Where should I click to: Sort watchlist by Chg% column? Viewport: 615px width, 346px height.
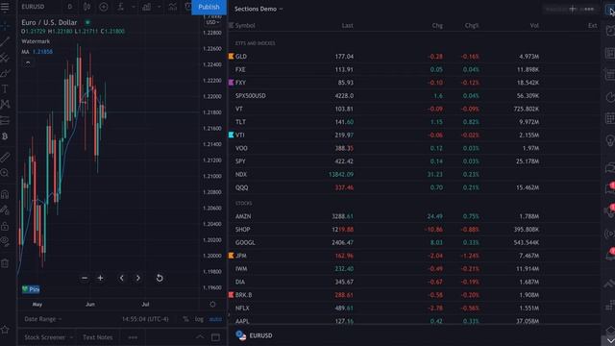472,26
